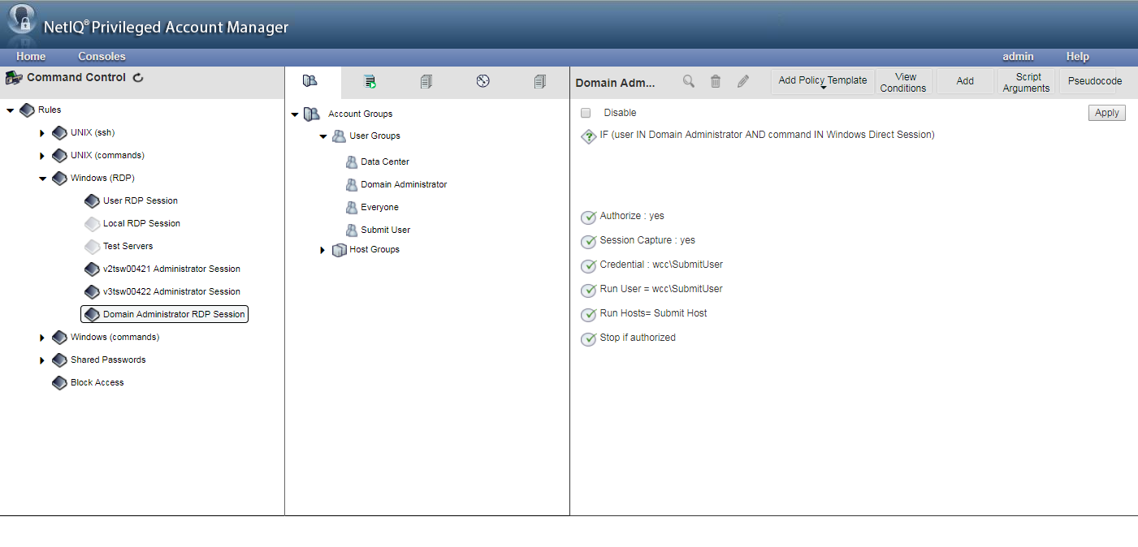Click the IF condition statement text

pyautogui.click(x=767, y=135)
